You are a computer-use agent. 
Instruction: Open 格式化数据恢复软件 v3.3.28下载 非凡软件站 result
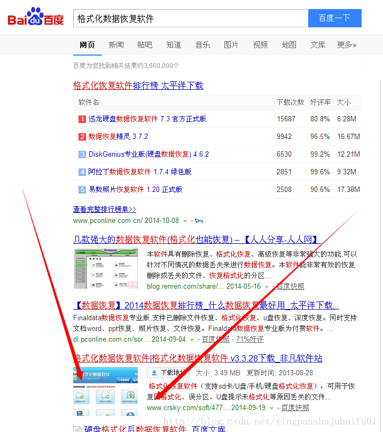point(198,358)
